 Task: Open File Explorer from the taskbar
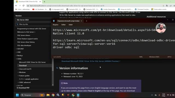point(48,95)
